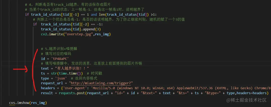The image size is (271, 107).
Task: Click the line text = "有人越界识别！！"
Action: click(x=65, y=68)
